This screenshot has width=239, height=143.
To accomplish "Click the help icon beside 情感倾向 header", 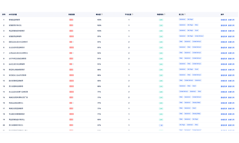I will (165, 14).
